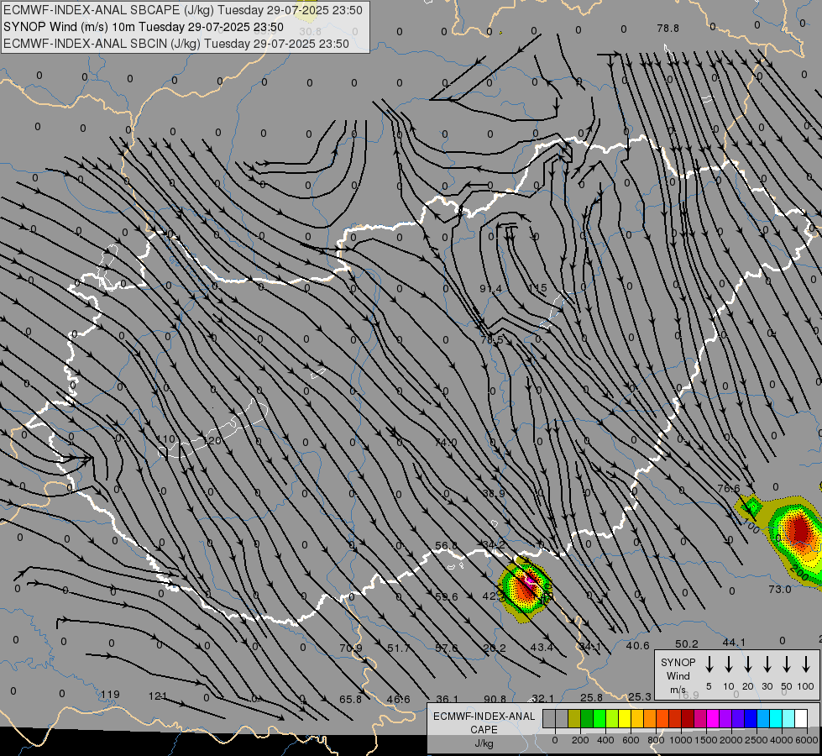The height and width of the screenshot is (756, 822).
Task: Click the 78.8 value near top edge
Action: coord(668,29)
